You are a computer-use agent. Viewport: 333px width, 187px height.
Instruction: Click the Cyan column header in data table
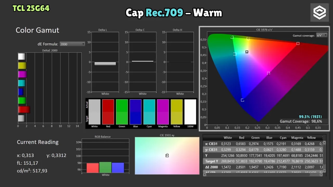283,138
